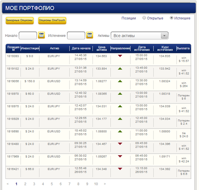The width and height of the screenshot is (199, 190).
Task: Open the Опционы OneTouch tab
Action: pyautogui.click(x=52, y=20)
